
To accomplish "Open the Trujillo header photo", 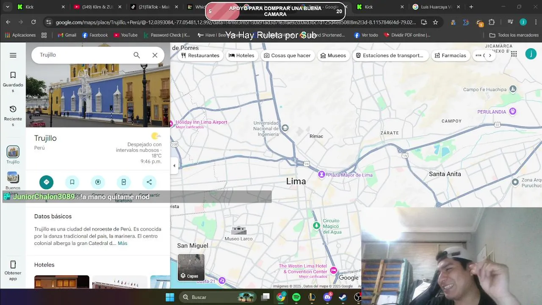I will coord(98,95).
